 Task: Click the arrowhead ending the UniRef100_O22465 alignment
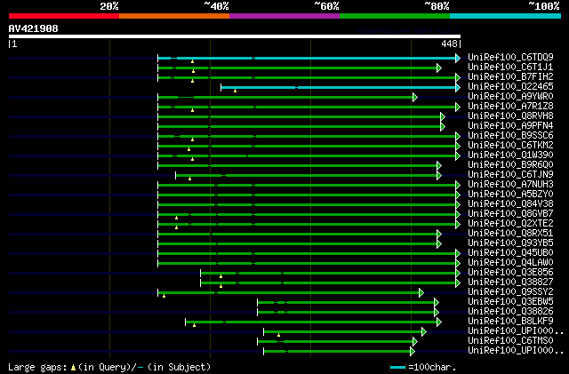pyautogui.click(x=458, y=87)
